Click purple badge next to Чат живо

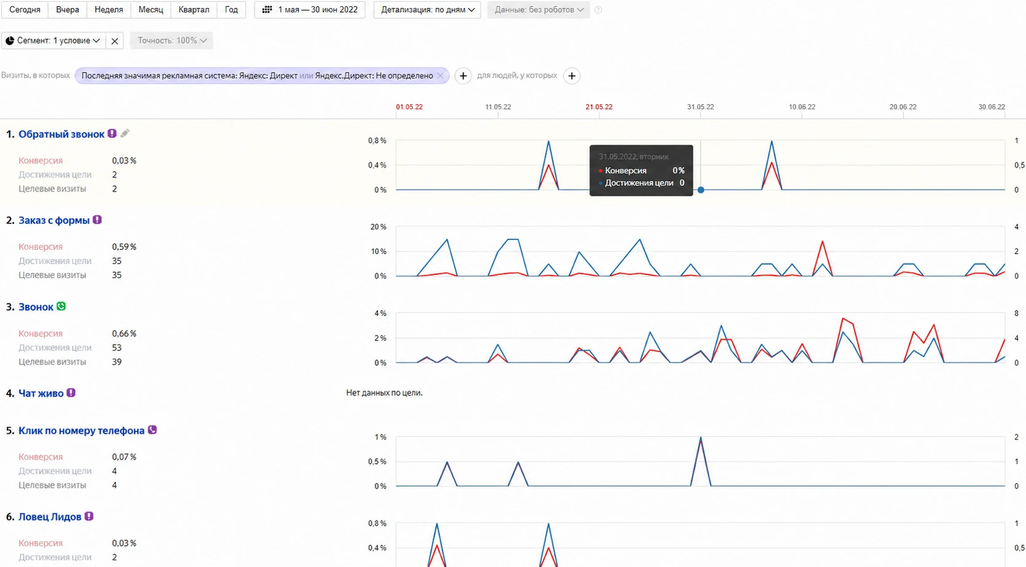[x=71, y=393]
